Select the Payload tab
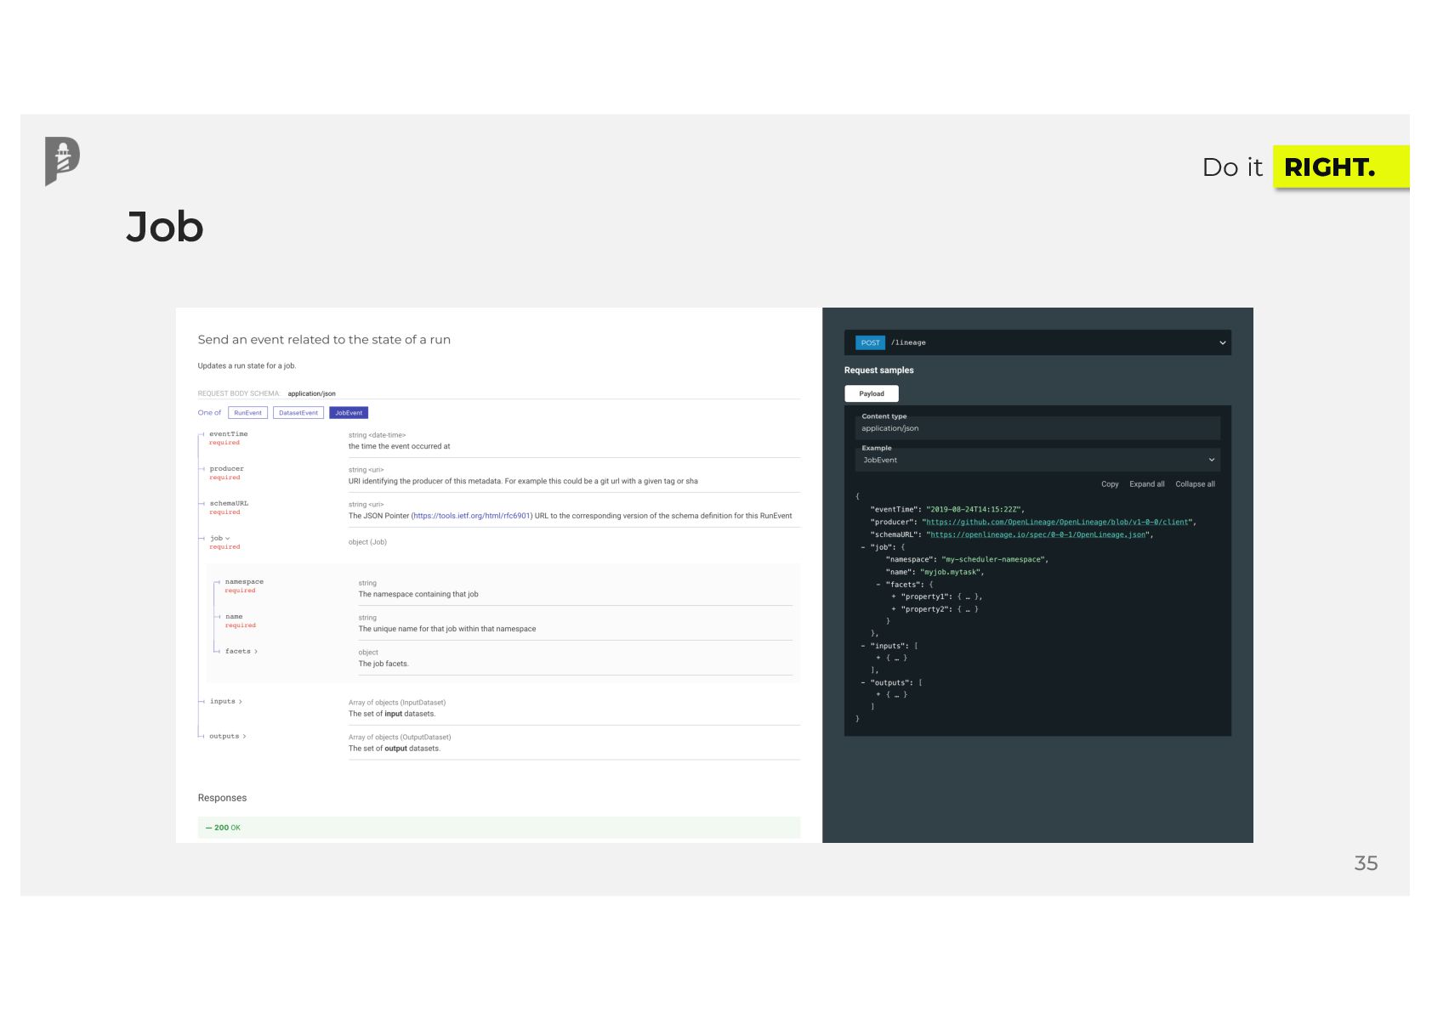Image resolution: width=1432 pixels, height=1012 pixels. [872, 393]
